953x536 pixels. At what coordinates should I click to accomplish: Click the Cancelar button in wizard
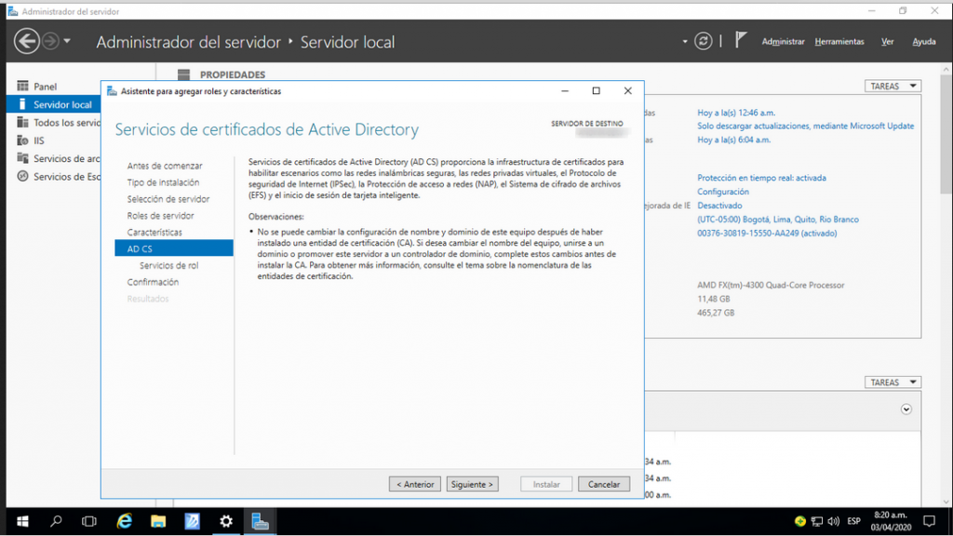603,484
